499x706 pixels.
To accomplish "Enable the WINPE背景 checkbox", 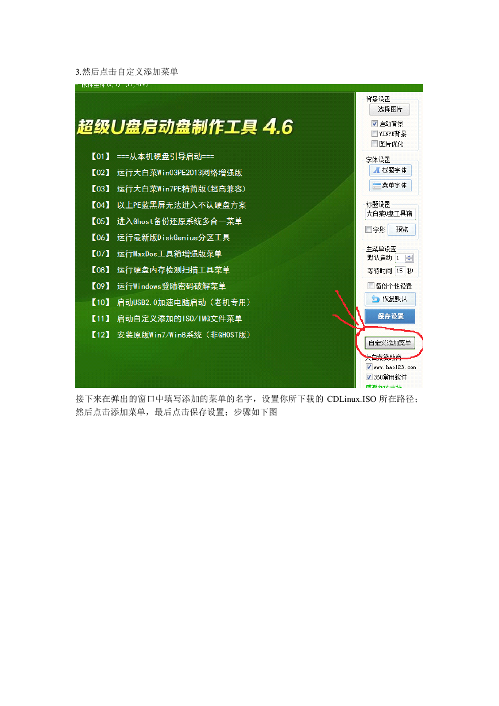I will [374, 133].
